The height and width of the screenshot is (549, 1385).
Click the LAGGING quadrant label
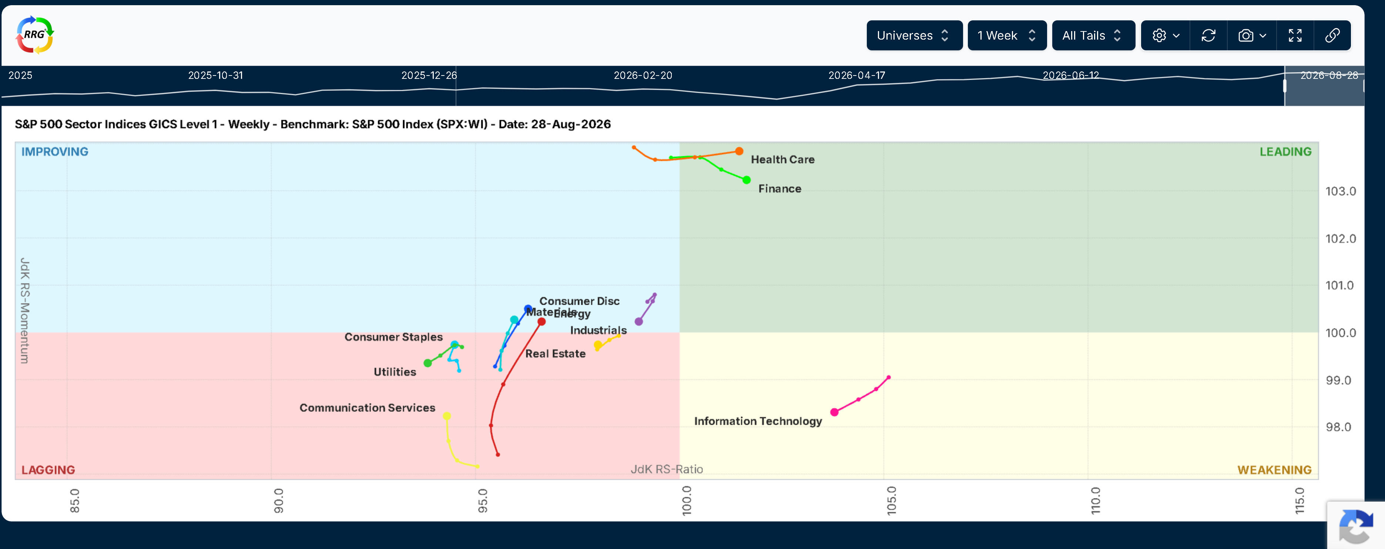[48, 471]
